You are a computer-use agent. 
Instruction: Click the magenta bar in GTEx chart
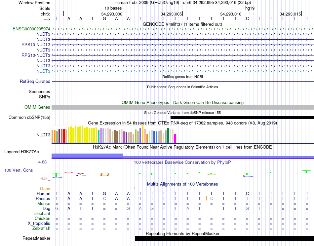click(x=175, y=138)
